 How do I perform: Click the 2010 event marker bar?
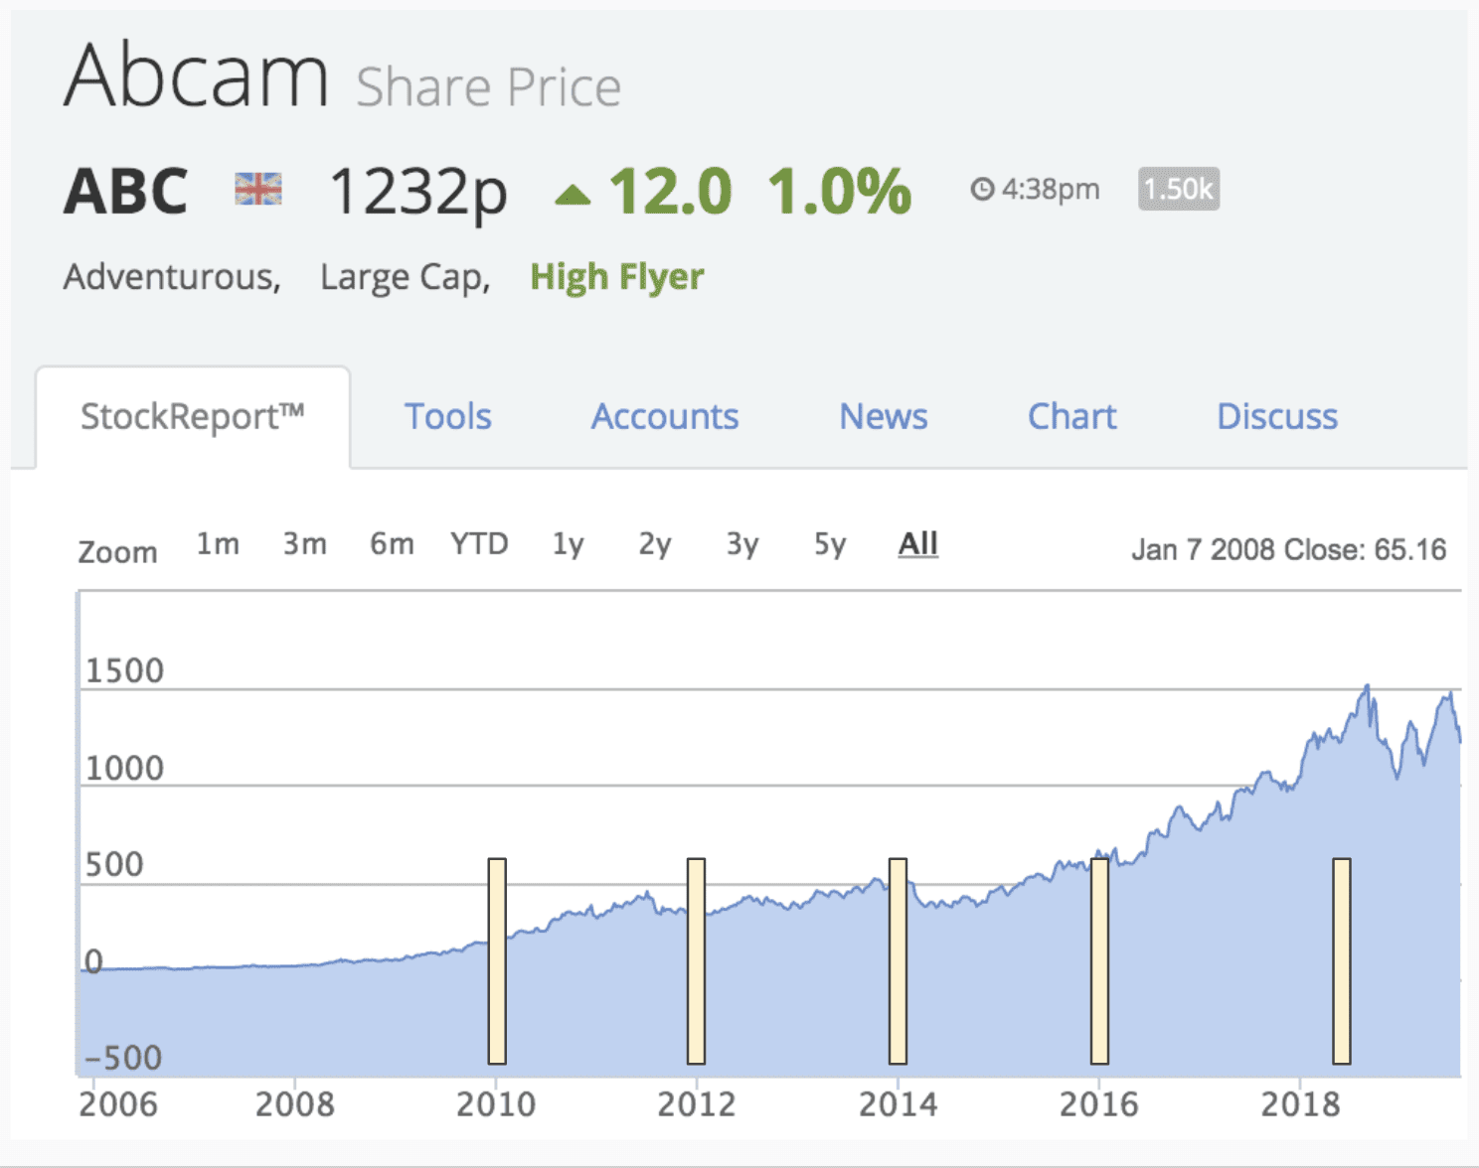coord(497,961)
